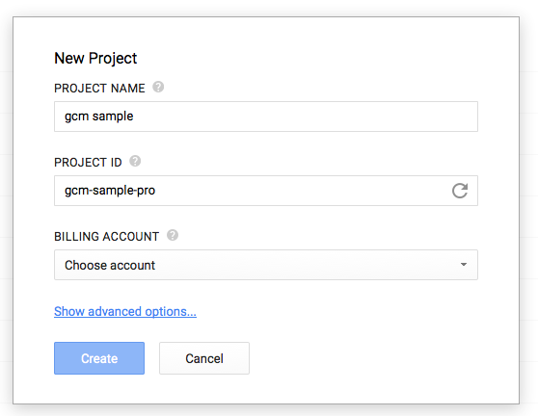Image resolution: width=538 pixels, height=416 pixels.
Task: Click the 'New Project' dialog heading
Action: (95, 58)
